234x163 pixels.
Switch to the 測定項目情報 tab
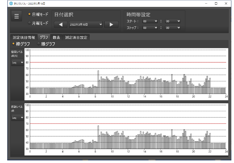point(24,37)
